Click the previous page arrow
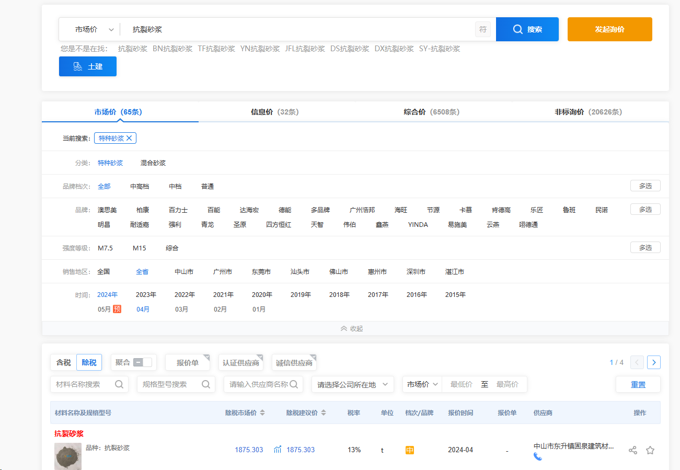 coord(637,362)
